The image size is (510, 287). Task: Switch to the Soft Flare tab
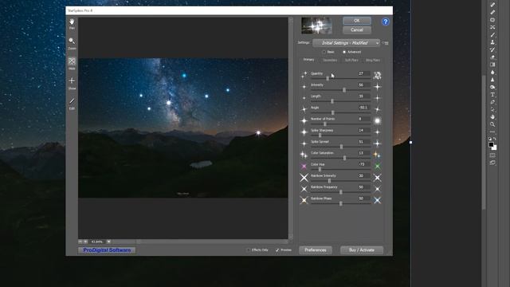[351, 61]
